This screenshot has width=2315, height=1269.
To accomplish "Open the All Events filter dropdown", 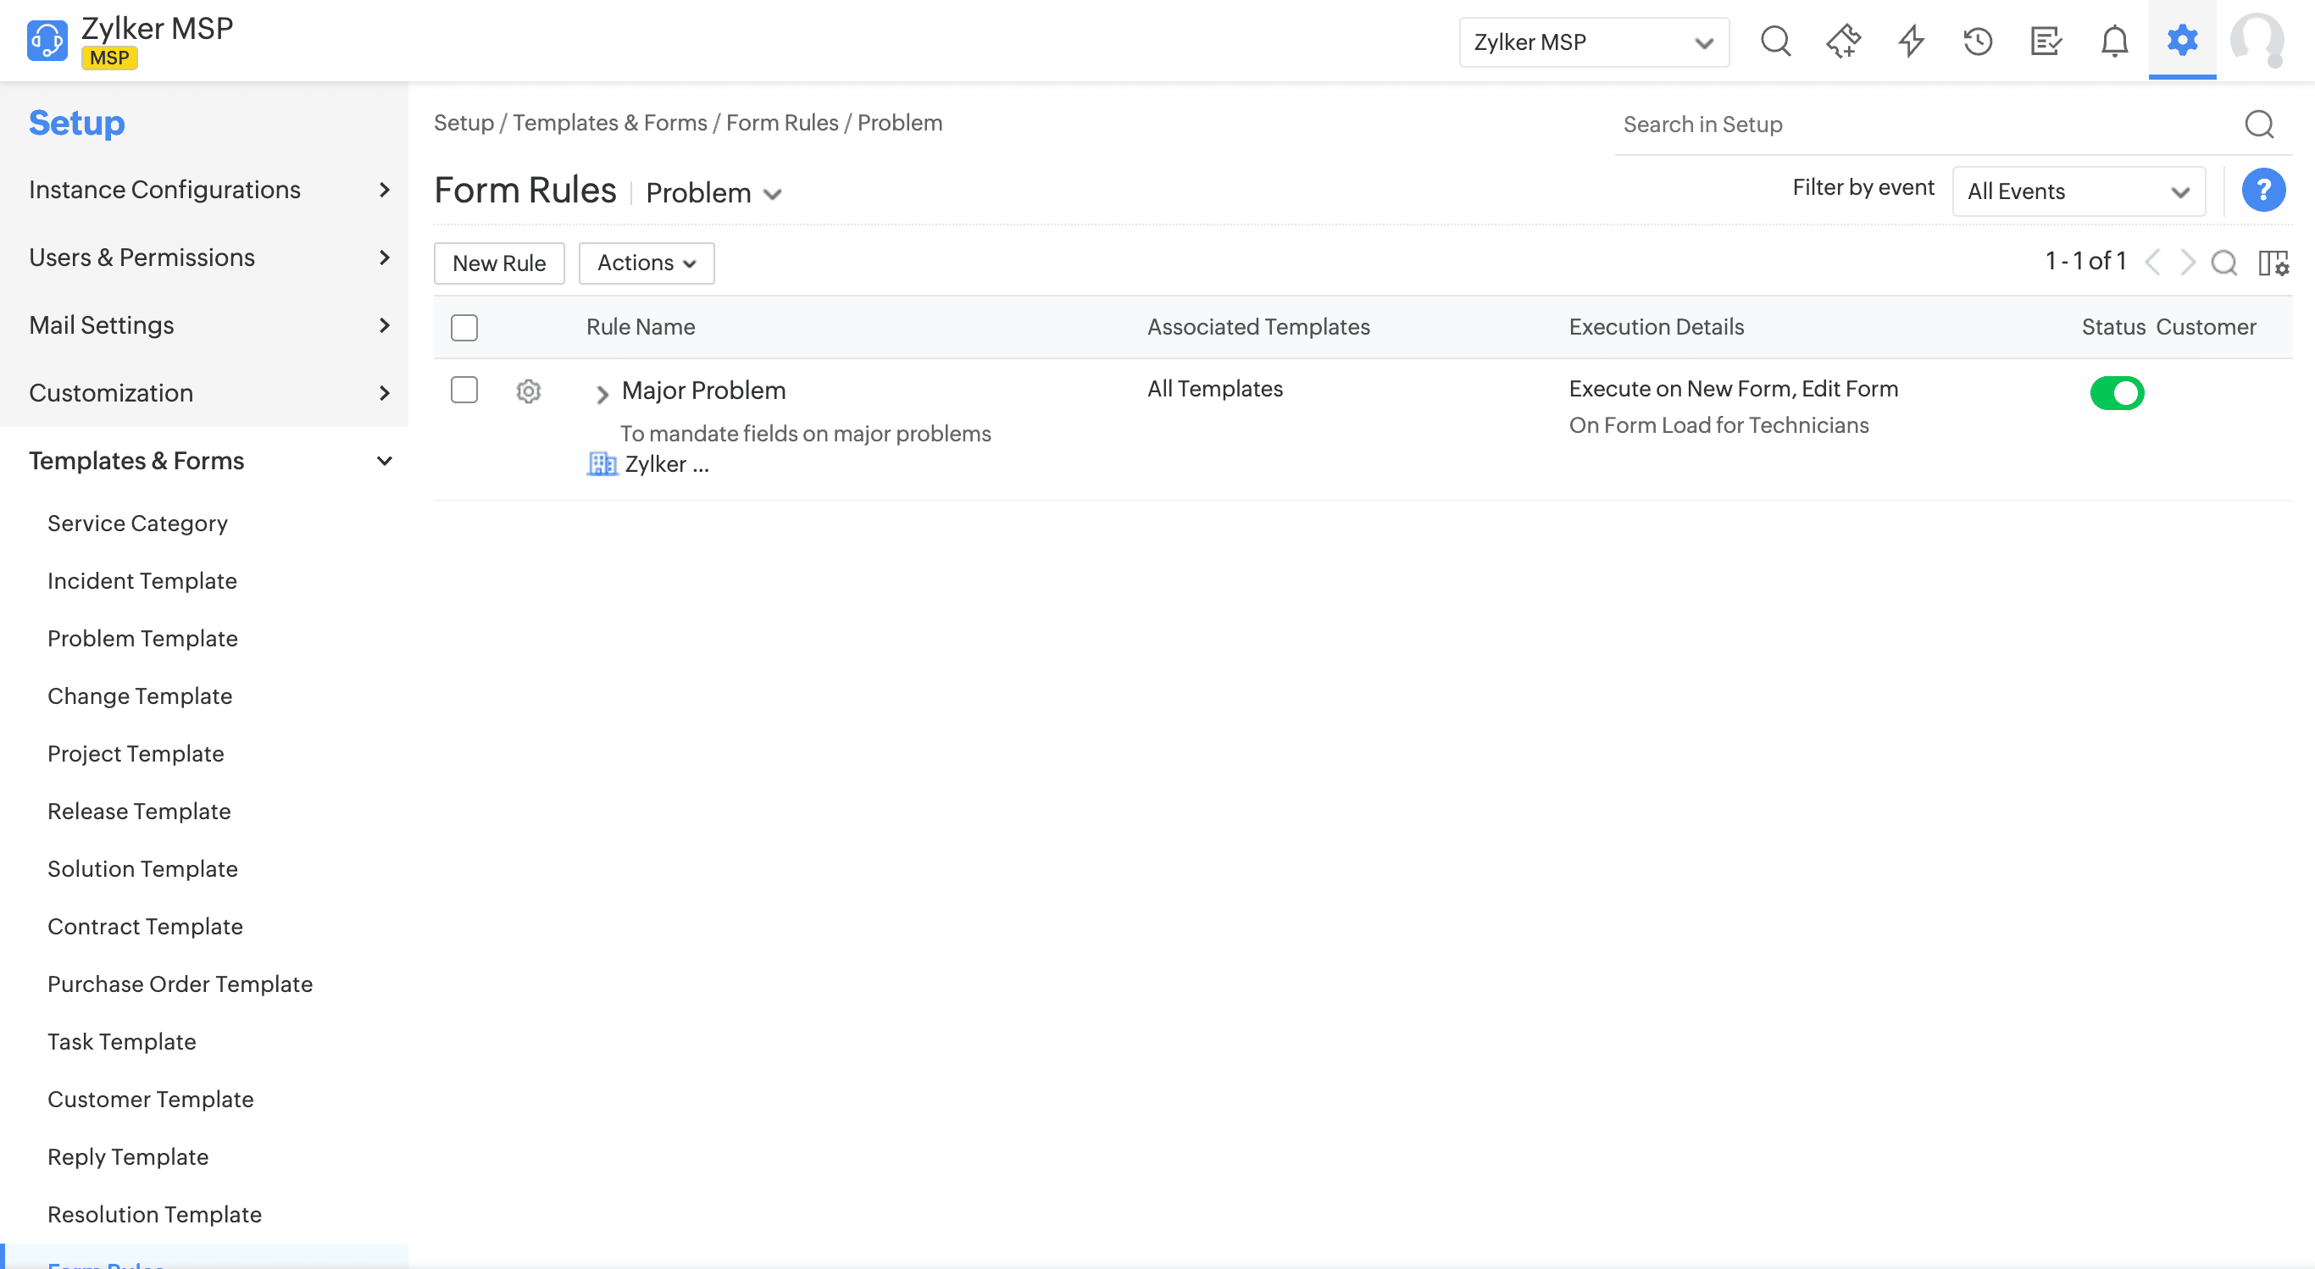I will click(2078, 191).
